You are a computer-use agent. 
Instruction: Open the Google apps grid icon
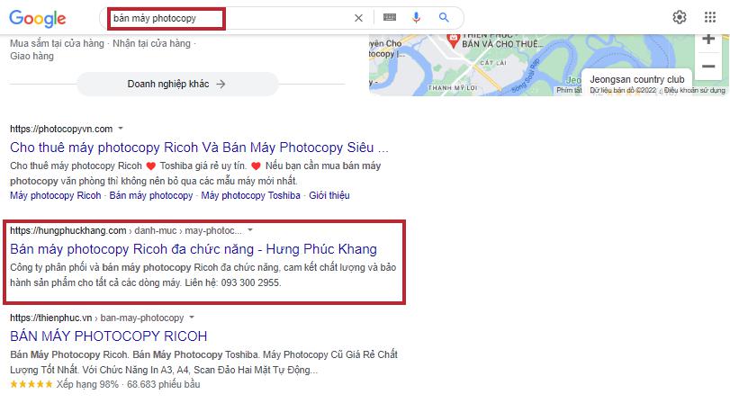click(x=710, y=18)
